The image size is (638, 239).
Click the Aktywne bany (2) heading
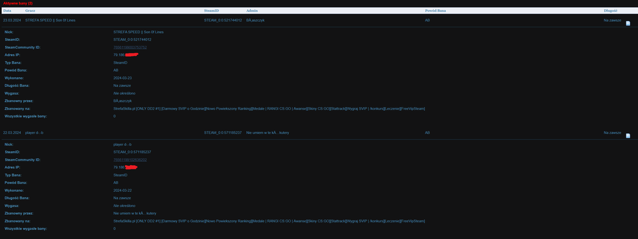[18, 3]
